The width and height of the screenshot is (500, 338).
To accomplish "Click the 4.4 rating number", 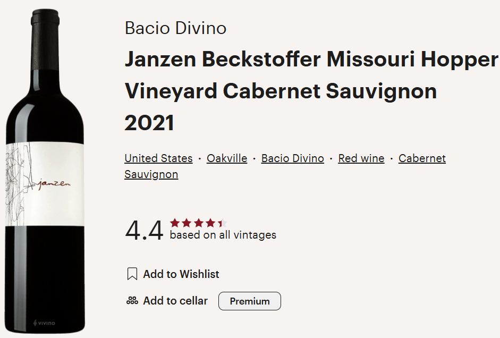I will [144, 230].
